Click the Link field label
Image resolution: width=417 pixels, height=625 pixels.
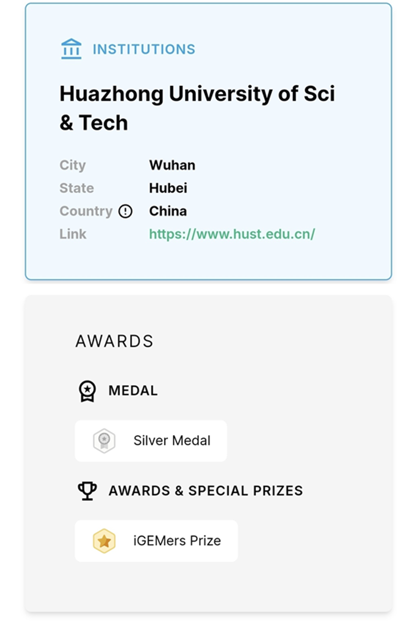(72, 234)
